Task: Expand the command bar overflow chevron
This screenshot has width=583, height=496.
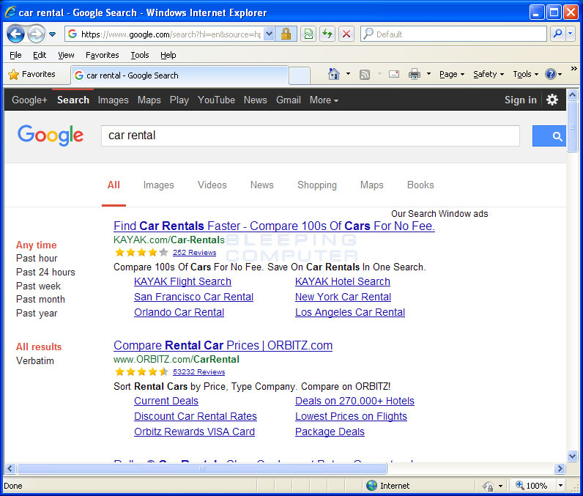Action: click(573, 69)
